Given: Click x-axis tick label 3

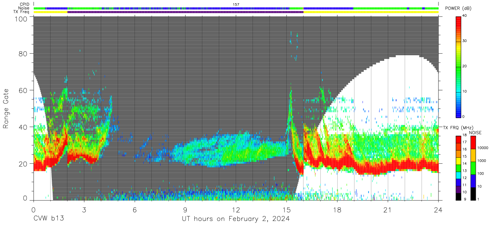Looking at the screenshot, I should (x=84, y=209).
